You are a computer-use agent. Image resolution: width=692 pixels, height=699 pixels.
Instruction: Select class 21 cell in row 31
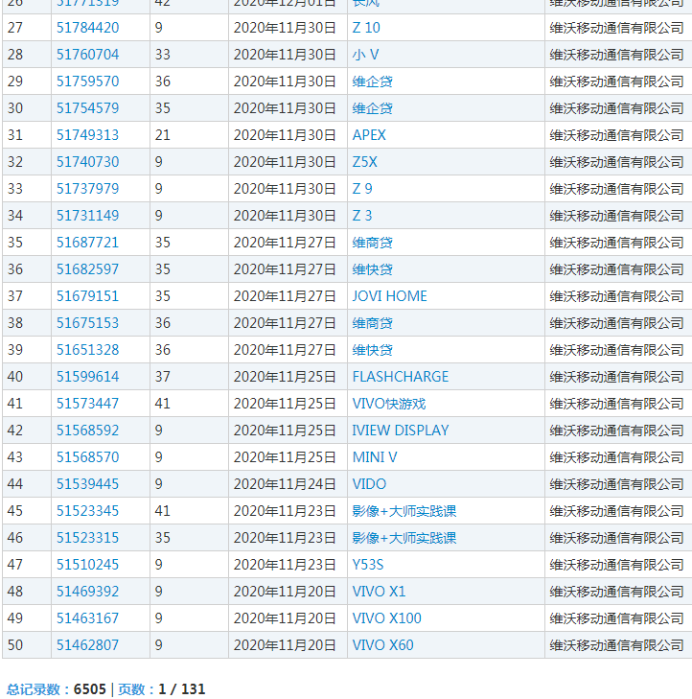tap(189, 134)
